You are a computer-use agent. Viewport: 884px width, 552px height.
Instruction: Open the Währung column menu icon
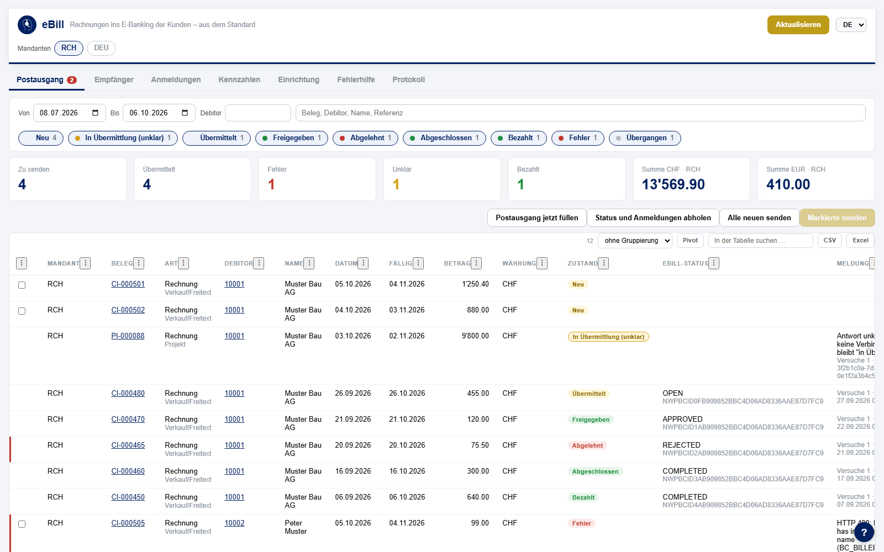point(542,263)
